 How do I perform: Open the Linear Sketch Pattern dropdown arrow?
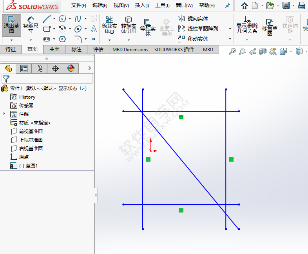230,29
